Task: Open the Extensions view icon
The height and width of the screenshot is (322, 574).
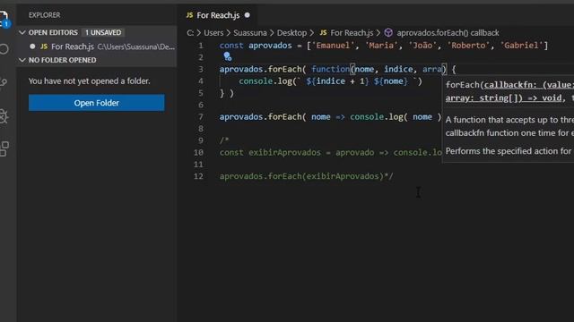Action: (x=4, y=149)
